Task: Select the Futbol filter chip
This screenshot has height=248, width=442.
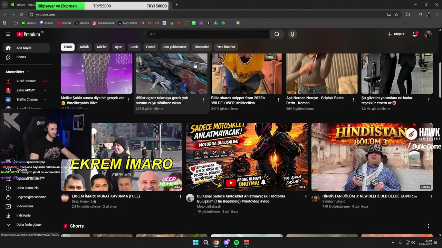Action: (x=151, y=47)
